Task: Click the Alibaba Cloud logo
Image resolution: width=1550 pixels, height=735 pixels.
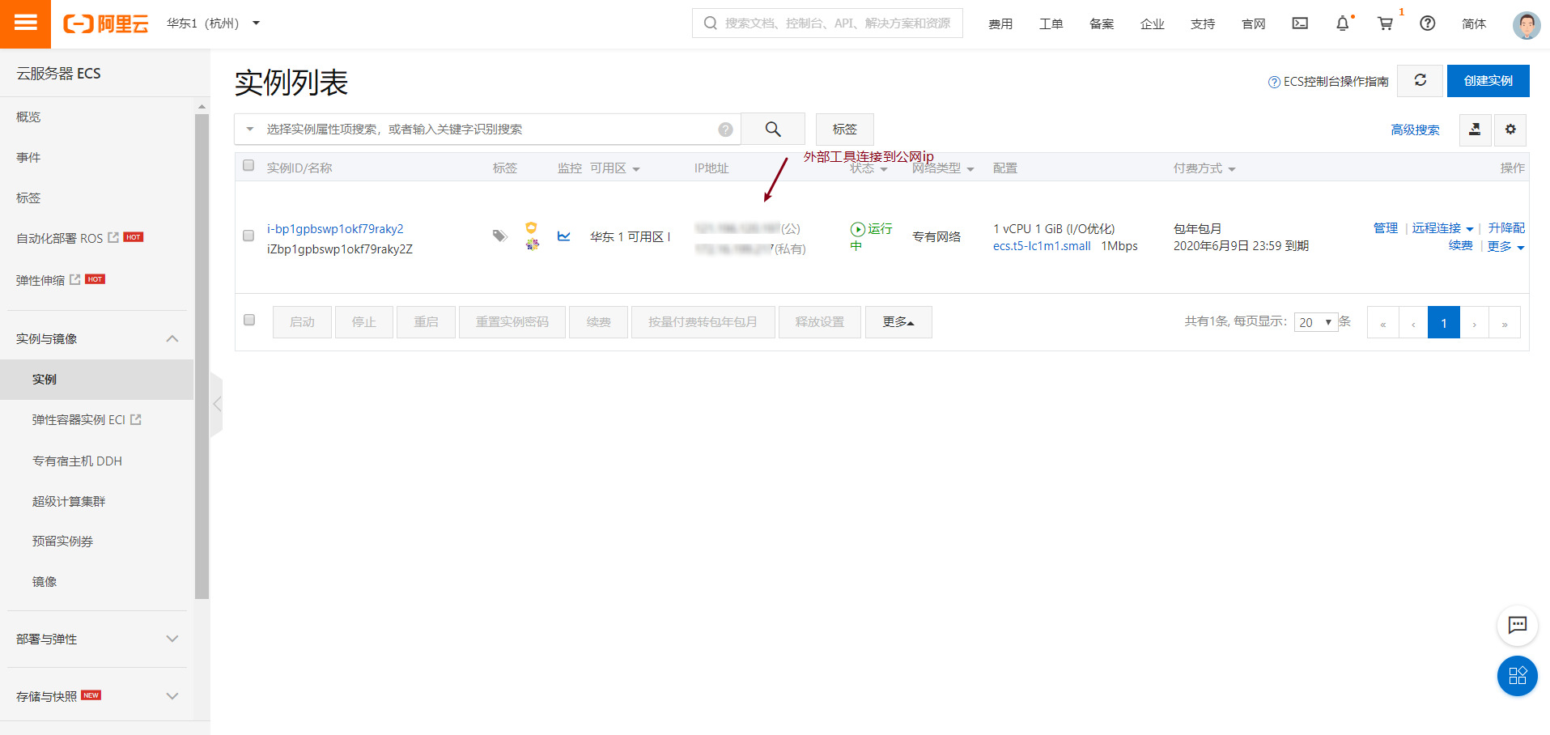Action: [106, 23]
